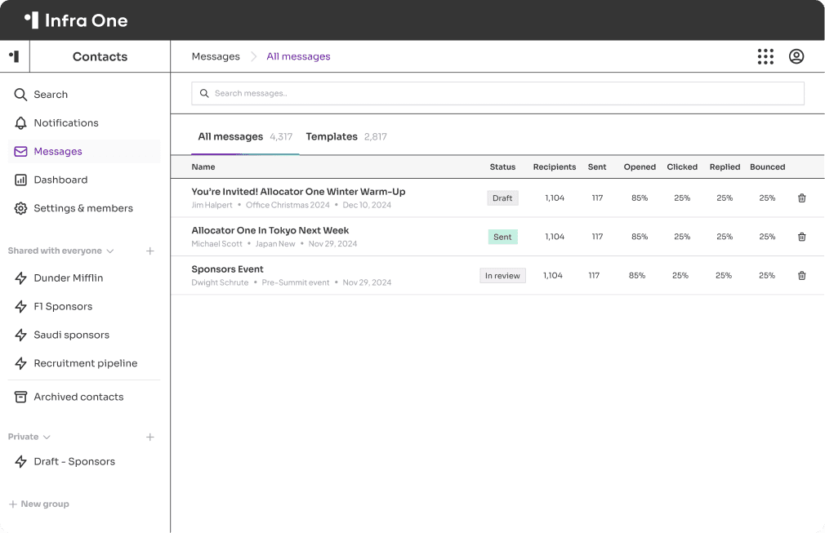
Task: Click the Infra One logo icon beside Contacts
Action: [x=14, y=56]
